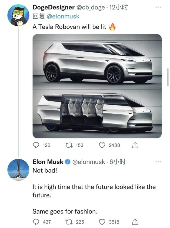Open more options for Elon Musk's tweet
170x228 pixels.
[x=158, y=162]
